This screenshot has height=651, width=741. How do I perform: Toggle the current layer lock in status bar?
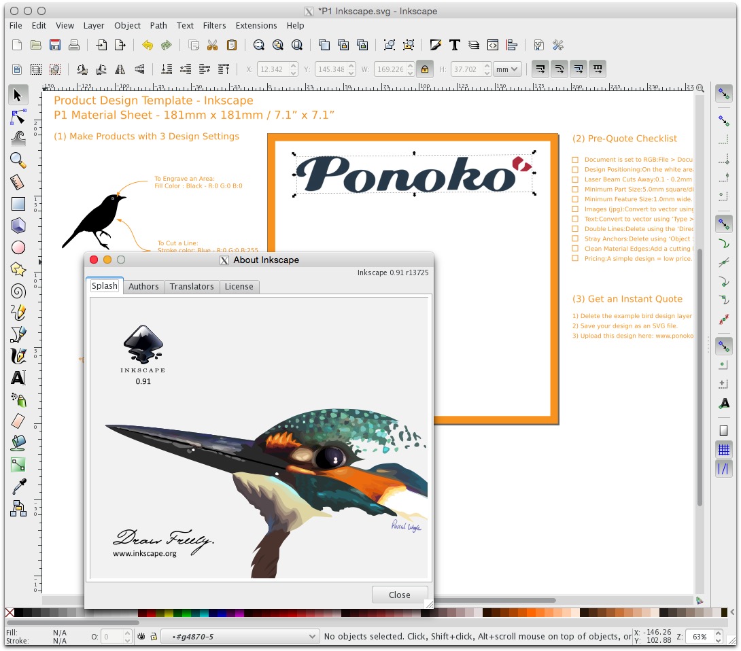click(154, 637)
